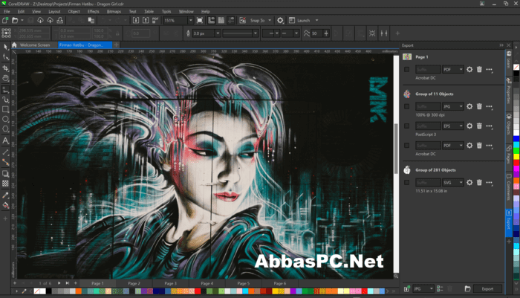The width and height of the screenshot is (520, 298).
Task: Switch to the Page 3 tab
Action: [x=170, y=283]
